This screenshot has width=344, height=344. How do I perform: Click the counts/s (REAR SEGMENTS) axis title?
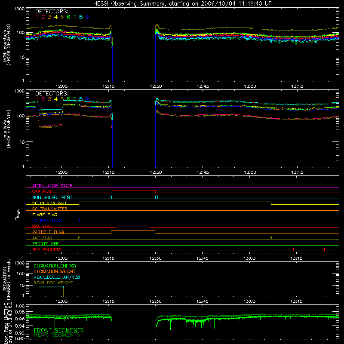(x=6, y=129)
